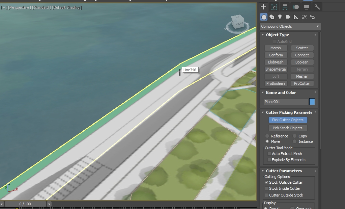Click the Morph compound object button
The width and height of the screenshot is (345, 209).
tap(276, 48)
